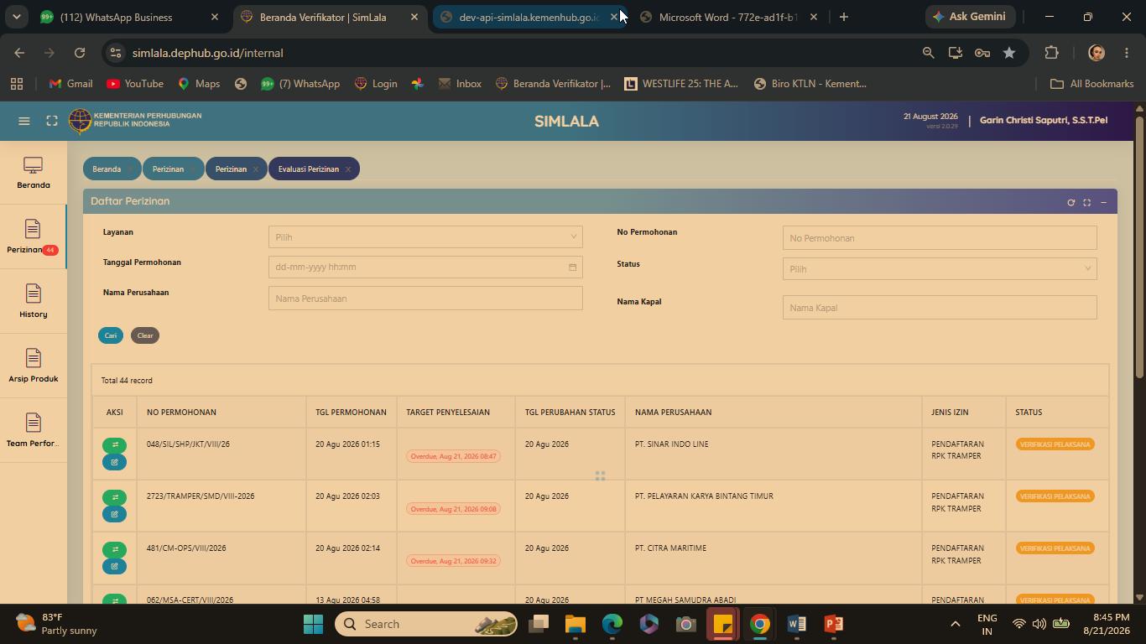Open the calendar icon in Tanggal Permohonan
This screenshot has height=644, width=1146.
click(572, 267)
